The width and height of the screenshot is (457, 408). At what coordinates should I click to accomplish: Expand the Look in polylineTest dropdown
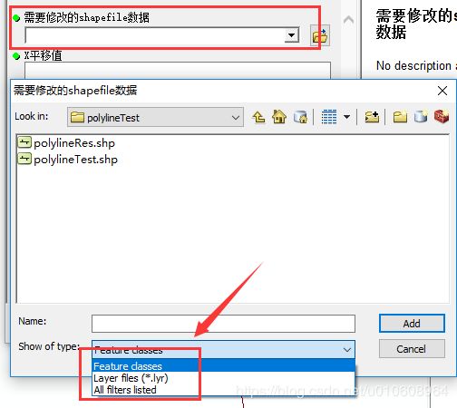click(236, 118)
